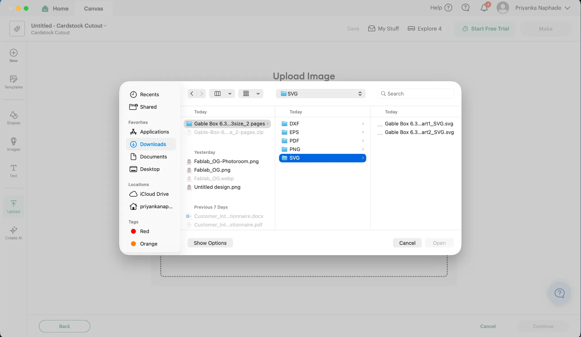
Task: Select Fablab_OG-Photoroom.png file
Action: 227,161
